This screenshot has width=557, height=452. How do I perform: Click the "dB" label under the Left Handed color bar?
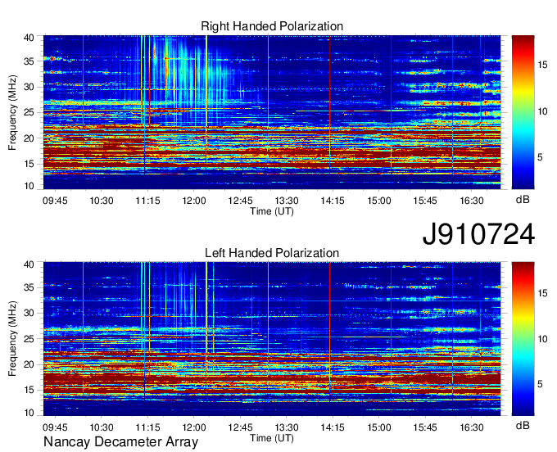pos(523,425)
